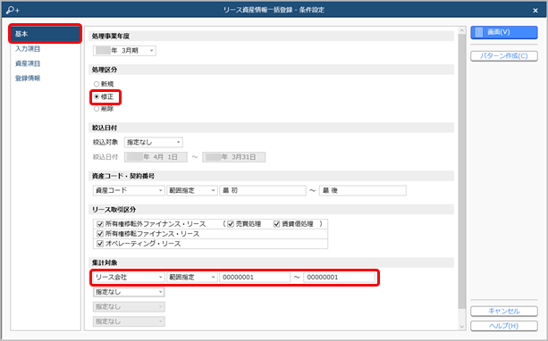
Task: Go to the 登録情報 tab
Action: [x=28, y=79]
